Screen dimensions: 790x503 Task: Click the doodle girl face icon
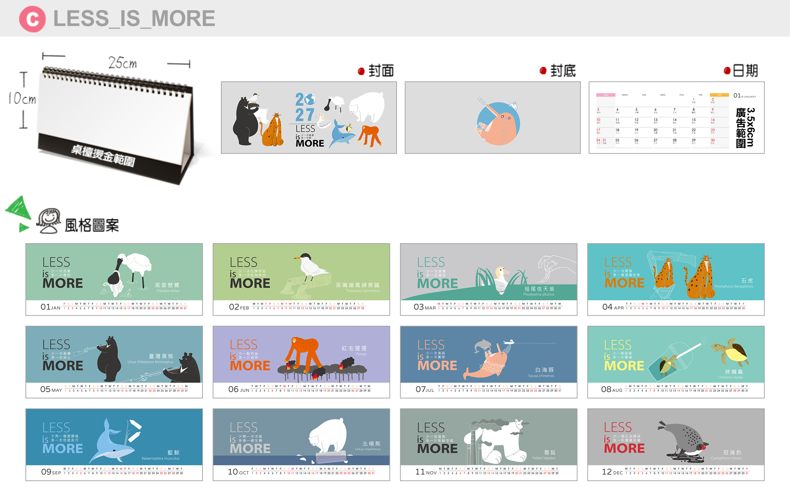[x=49, y=221]
